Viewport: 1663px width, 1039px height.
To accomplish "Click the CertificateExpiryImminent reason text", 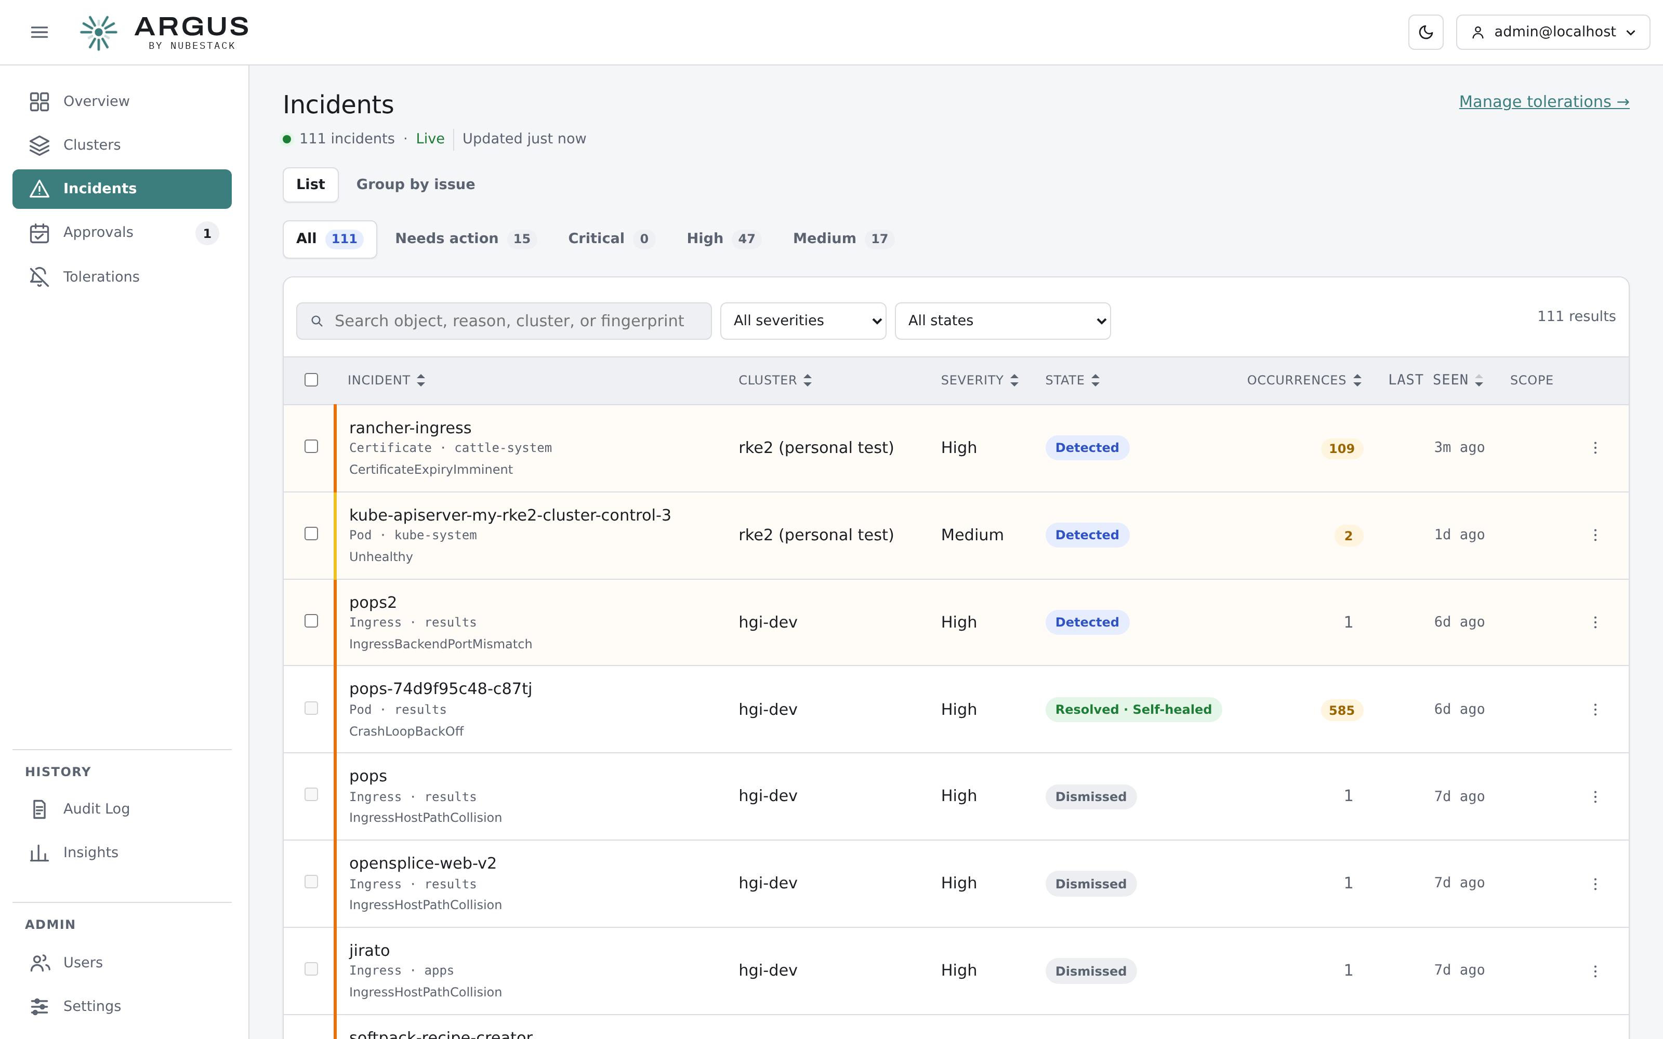I will pyautogui.click(x=431, y=469).
